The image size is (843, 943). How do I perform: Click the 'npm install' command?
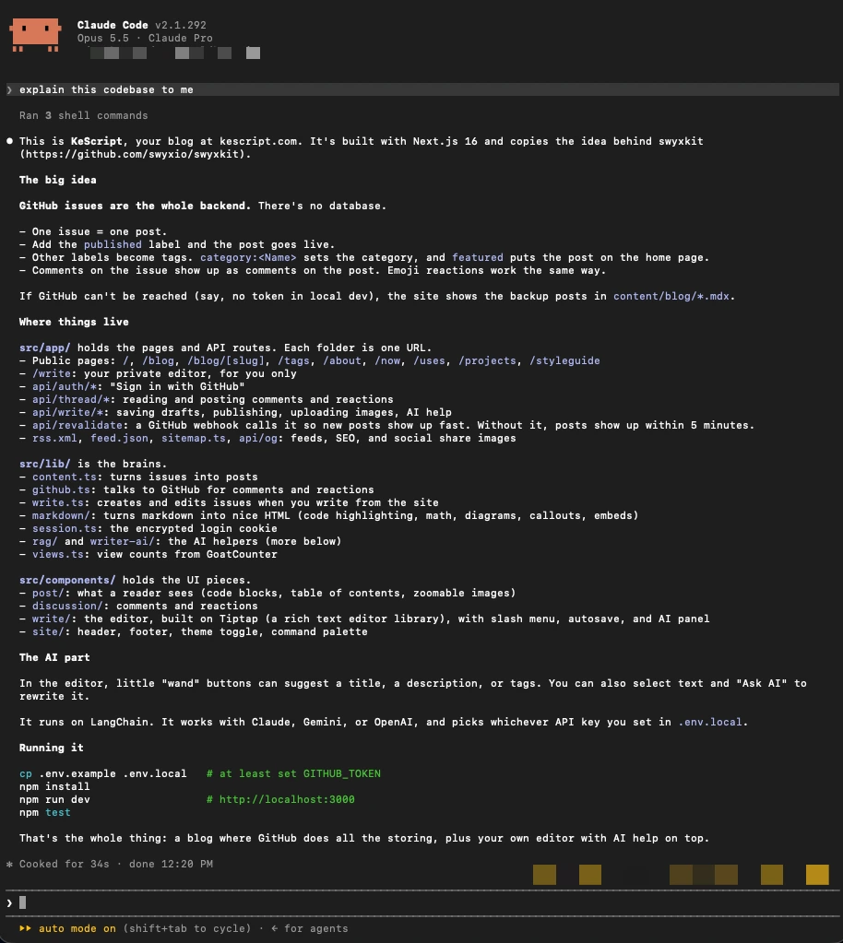tap(54, 786)
